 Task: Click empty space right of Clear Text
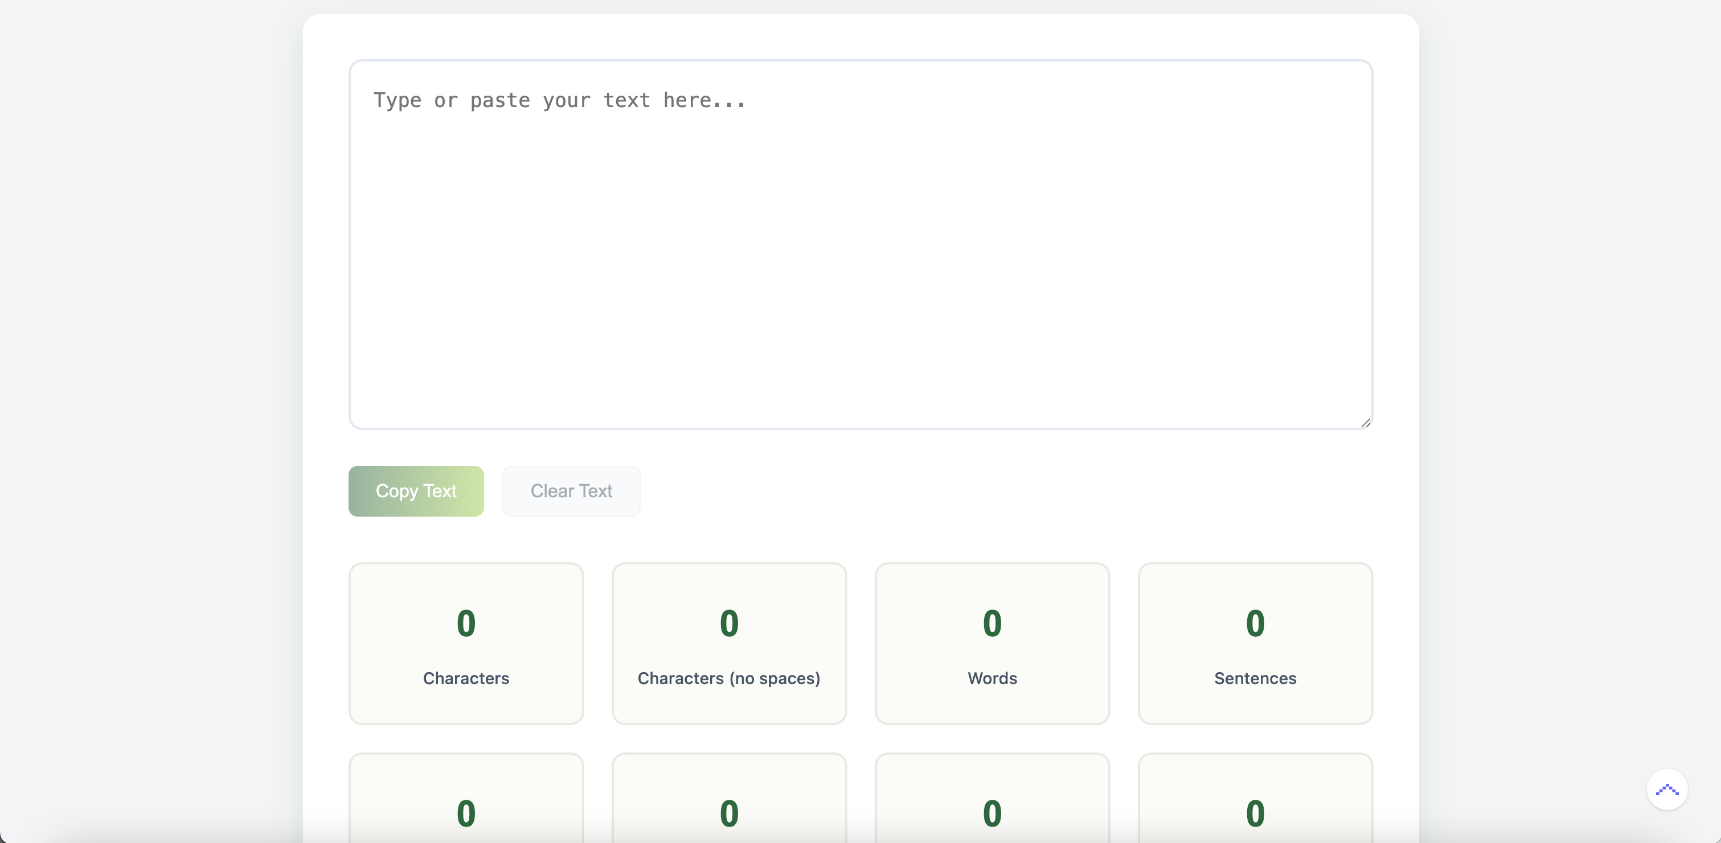pyautogui.click(x=1002, y=491)
